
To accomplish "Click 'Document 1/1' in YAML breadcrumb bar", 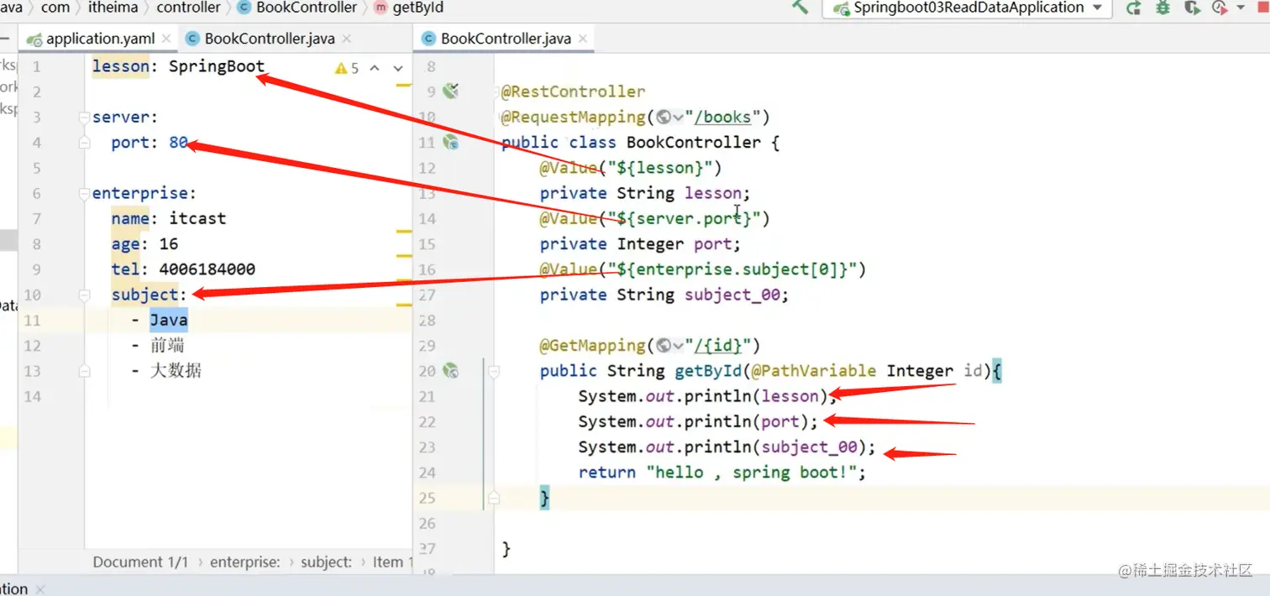I will pyautogui.click(x=140, y=562).
